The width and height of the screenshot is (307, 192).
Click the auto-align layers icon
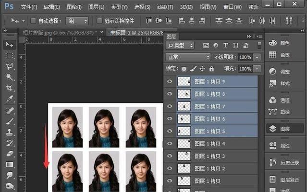(289, 20)
